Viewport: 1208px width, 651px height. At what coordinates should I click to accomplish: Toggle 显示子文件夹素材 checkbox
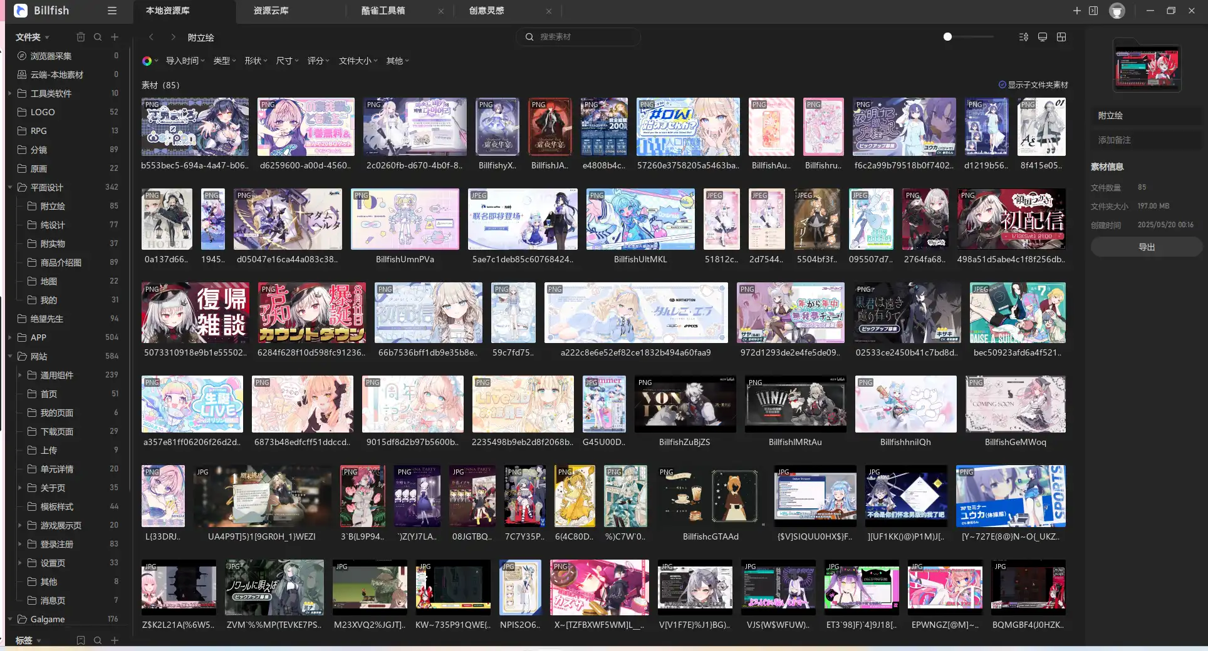1002,85
